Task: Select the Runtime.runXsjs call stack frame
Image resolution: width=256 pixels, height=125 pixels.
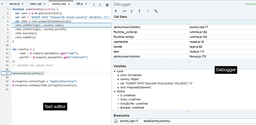Action: 184,37
